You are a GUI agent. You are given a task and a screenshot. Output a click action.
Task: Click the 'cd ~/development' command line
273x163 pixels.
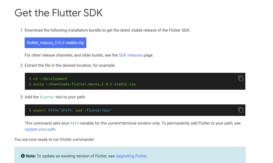click(x=50, y=79)
